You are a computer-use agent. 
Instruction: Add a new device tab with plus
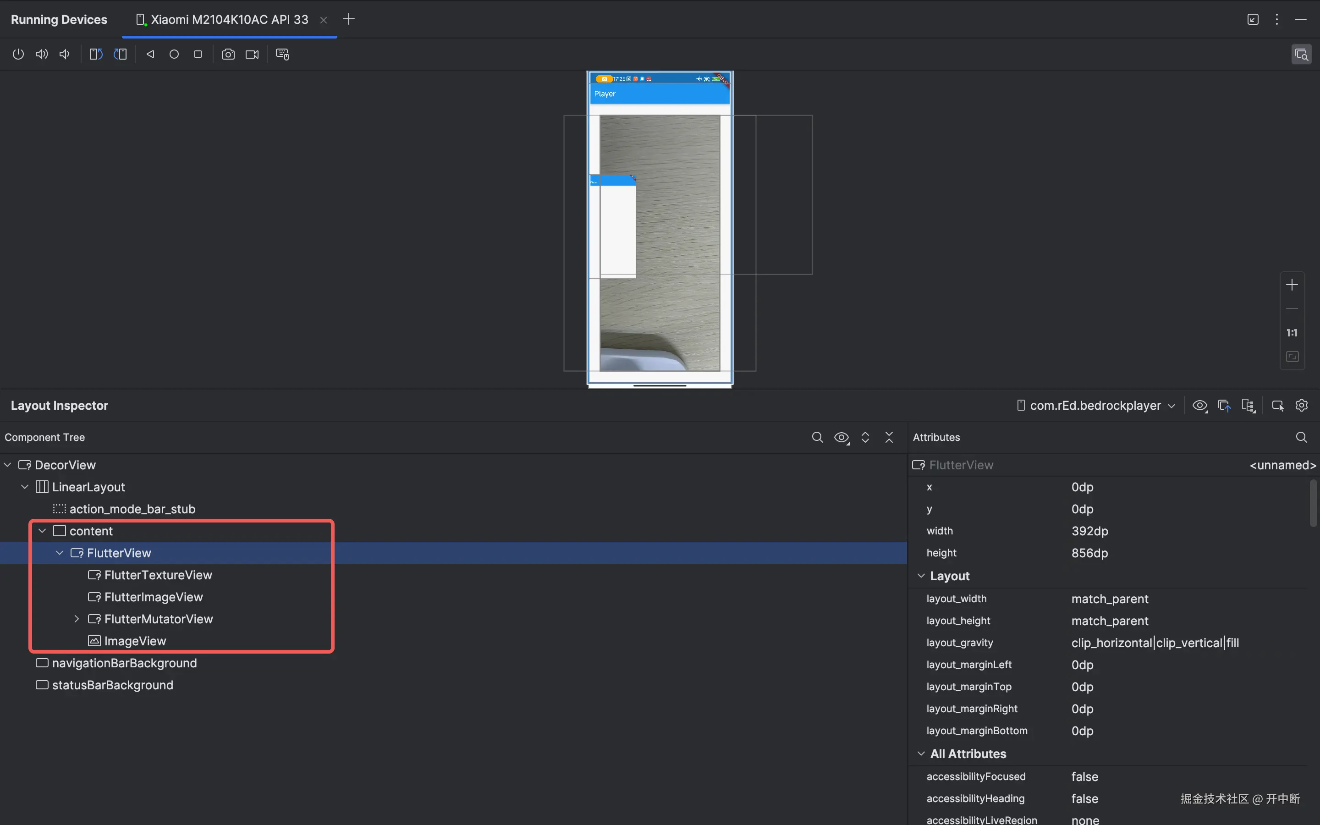(348, 19)
